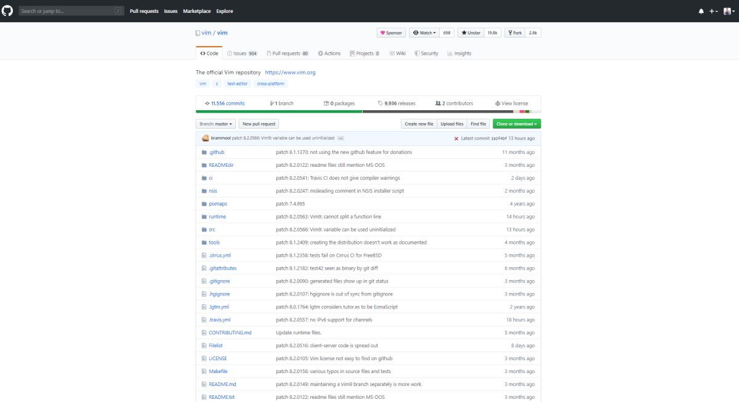This screenshot has width=739, height=402.
Task: Switch to the Security tab
Action: click(426, 54)
